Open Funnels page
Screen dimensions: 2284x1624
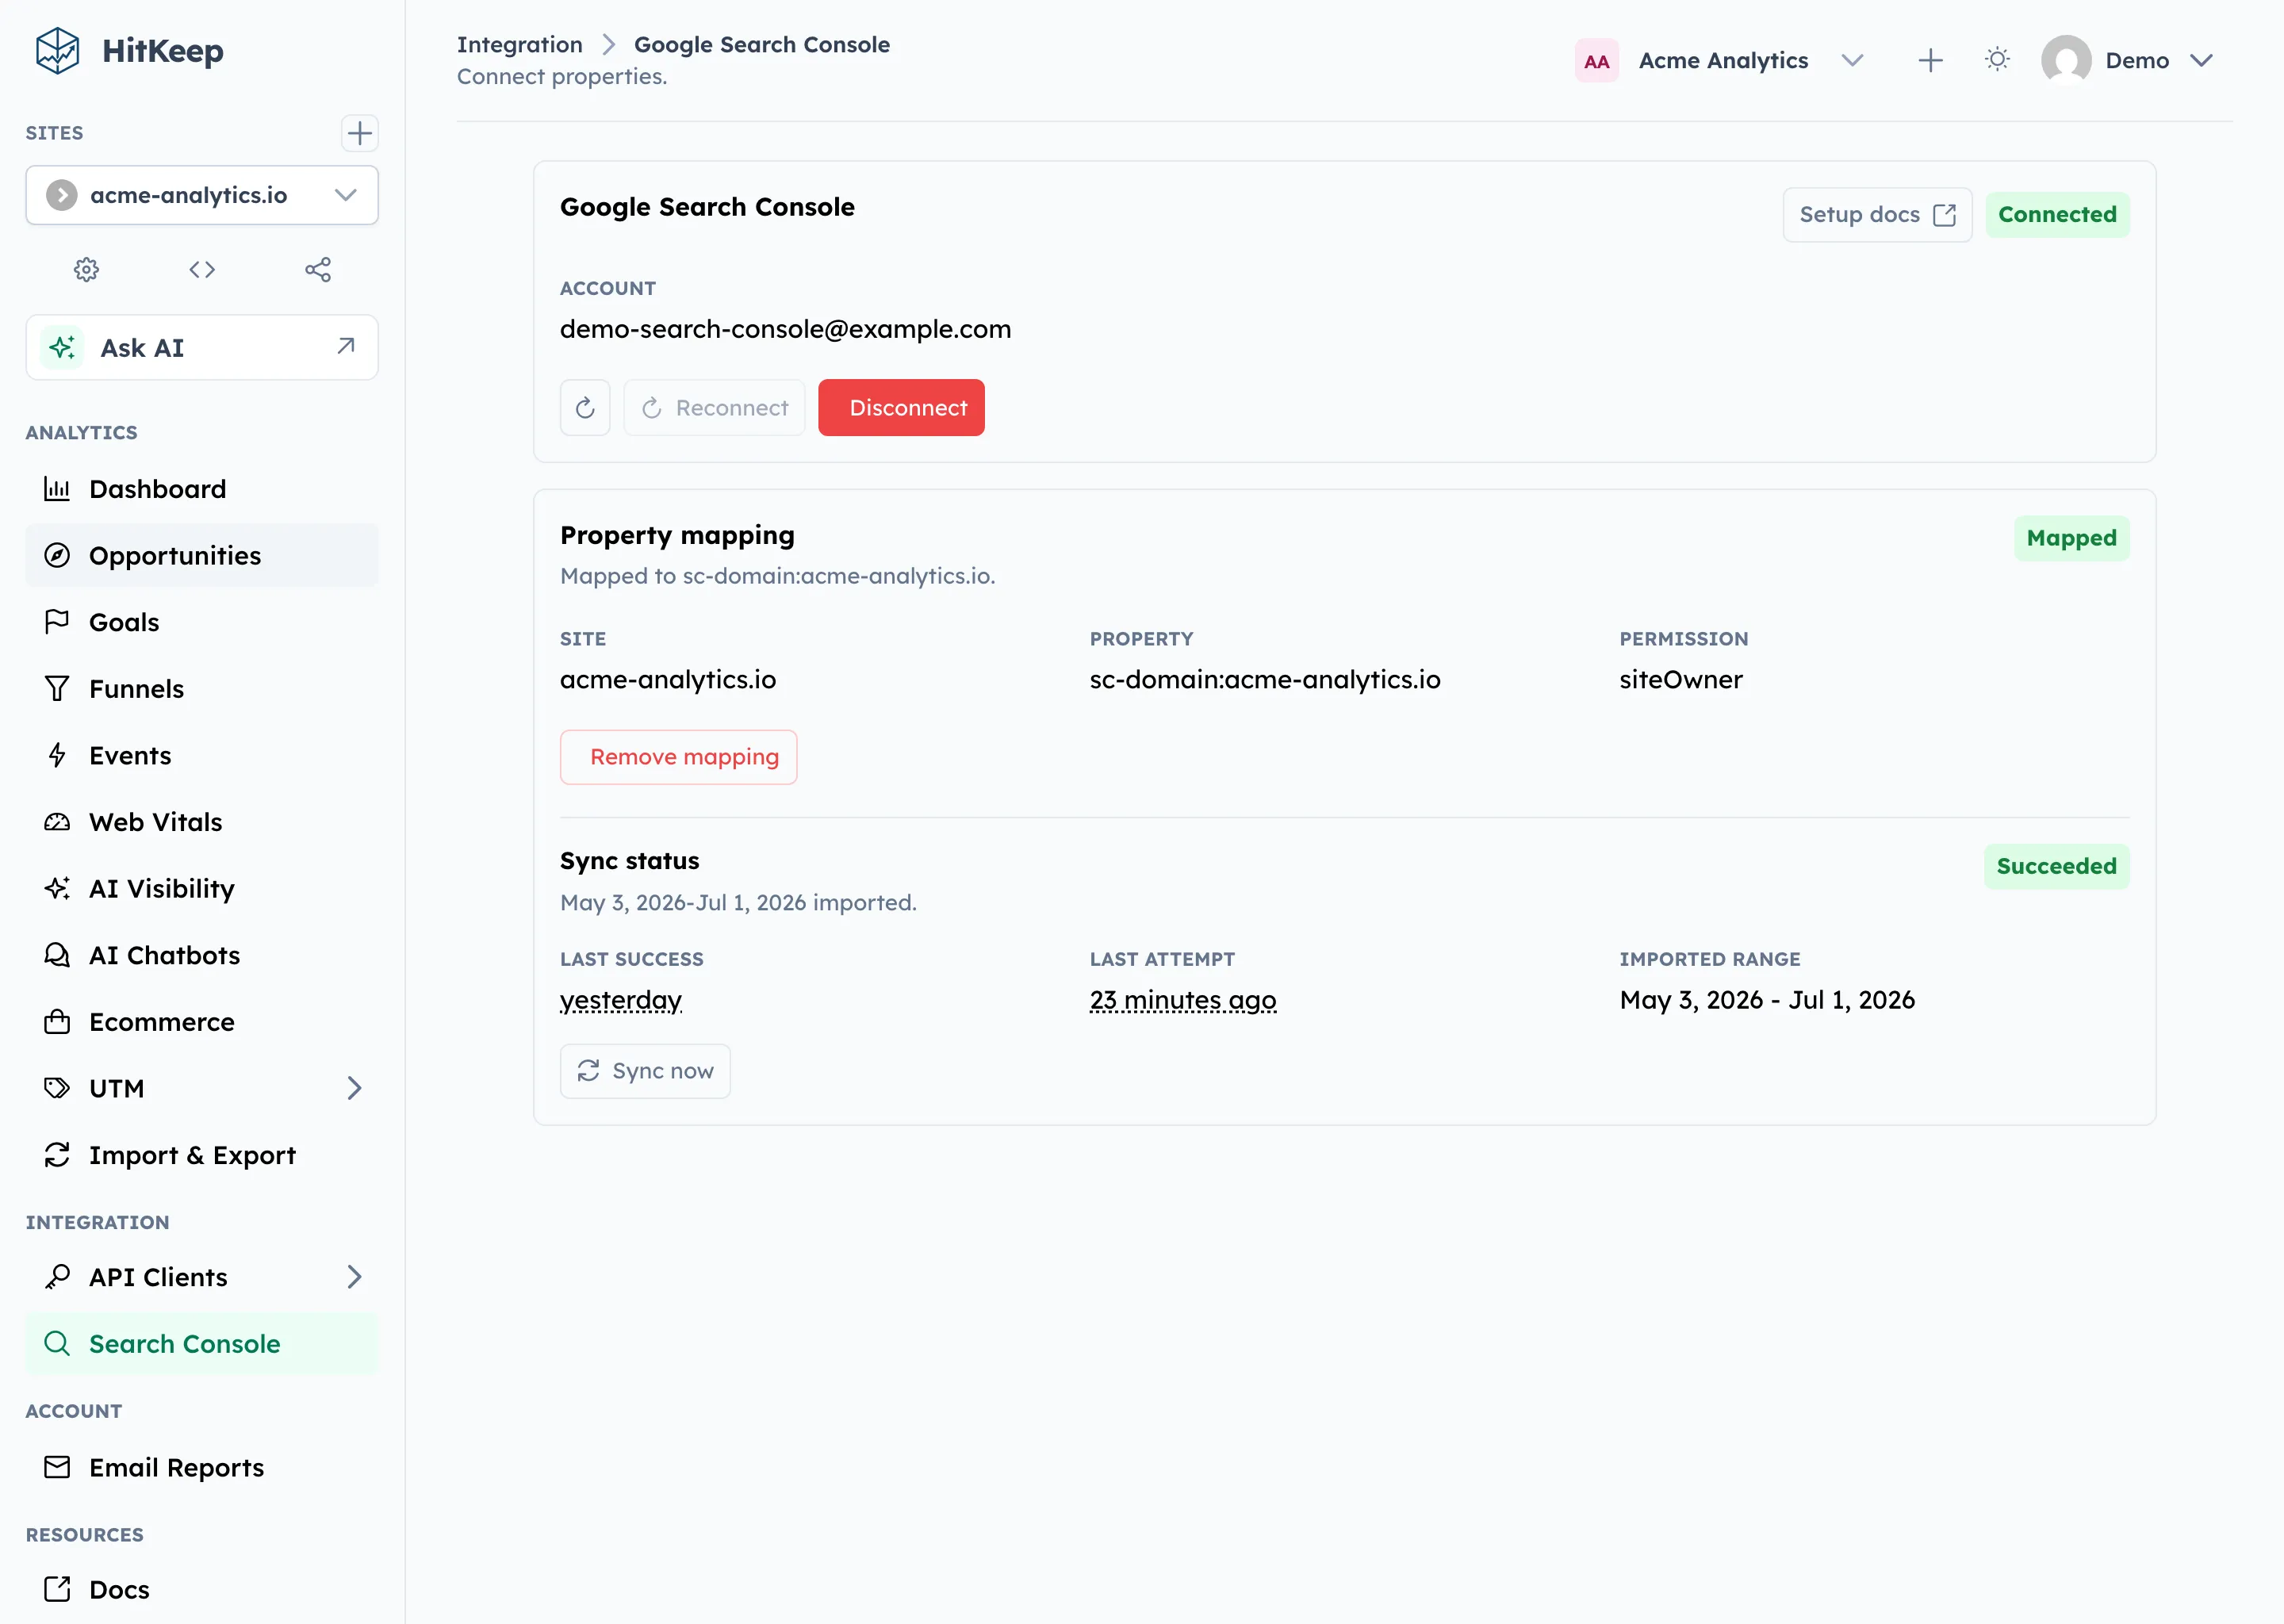click(202, 689)
